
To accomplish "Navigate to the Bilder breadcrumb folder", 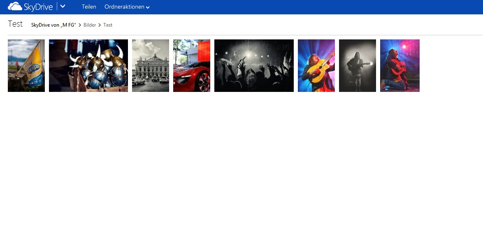I will [90, 25].
